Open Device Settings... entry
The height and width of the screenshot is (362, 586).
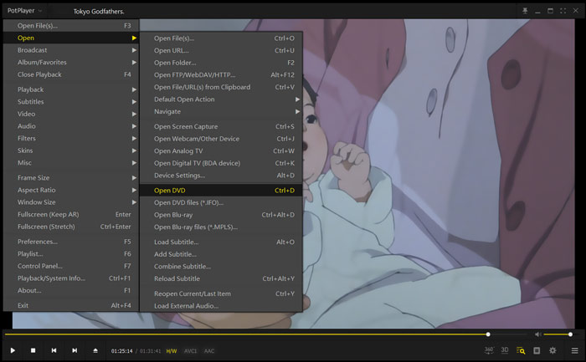[221, 176]
